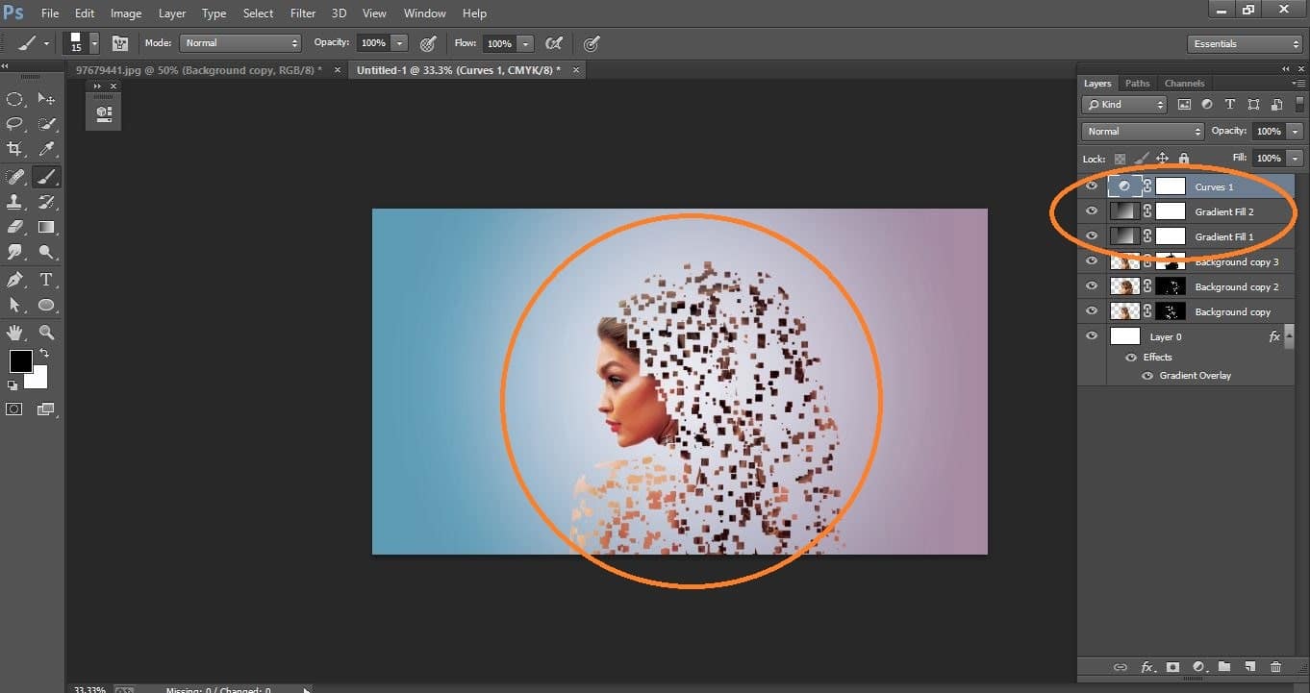Hide the Gradient Fill 2 layer
Viewport: 1310px width, 693px height.
click(x=1092, y=211)
